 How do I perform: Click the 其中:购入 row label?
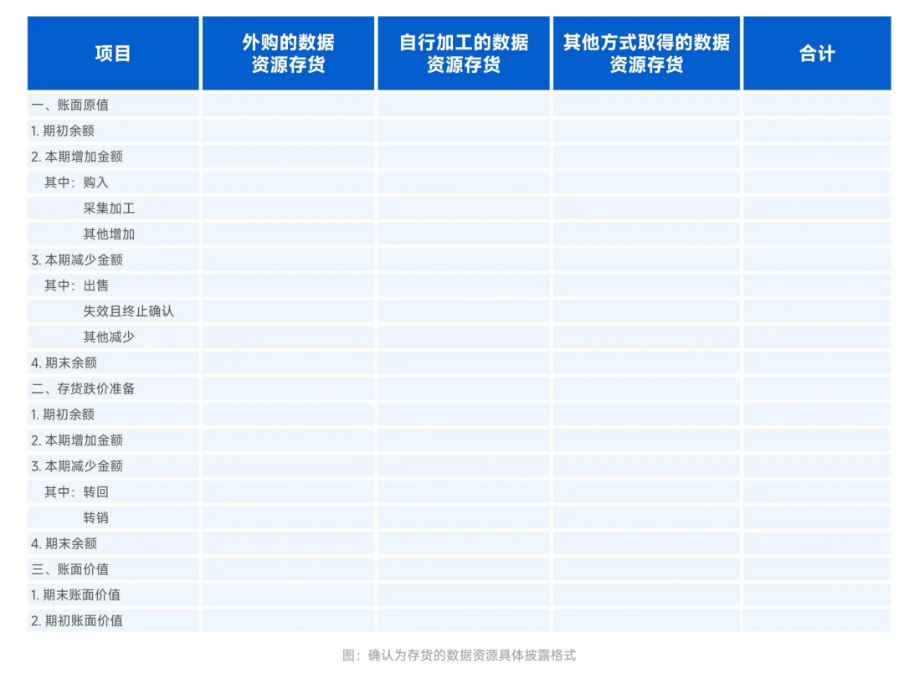click(76, 183)
